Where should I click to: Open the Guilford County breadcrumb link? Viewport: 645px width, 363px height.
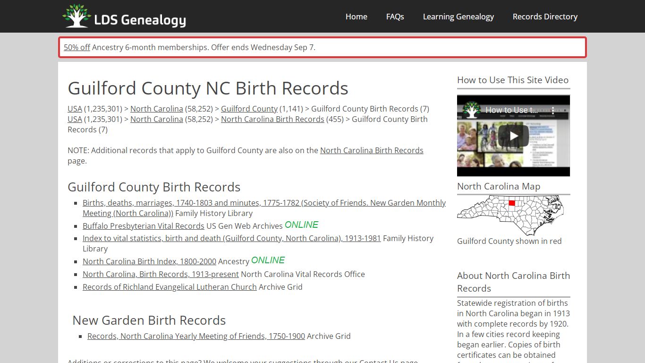tap(249, 109)
